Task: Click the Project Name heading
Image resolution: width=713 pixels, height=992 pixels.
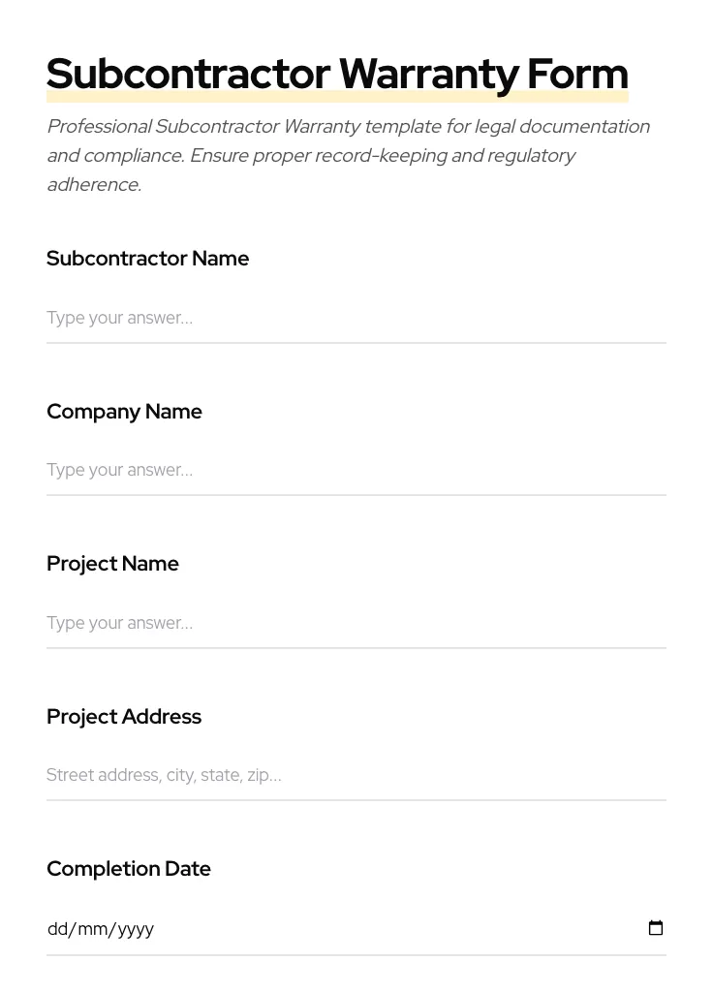Action: (x=112, y=564)
